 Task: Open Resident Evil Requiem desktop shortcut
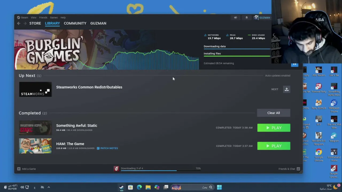click(x=318, y=139)
